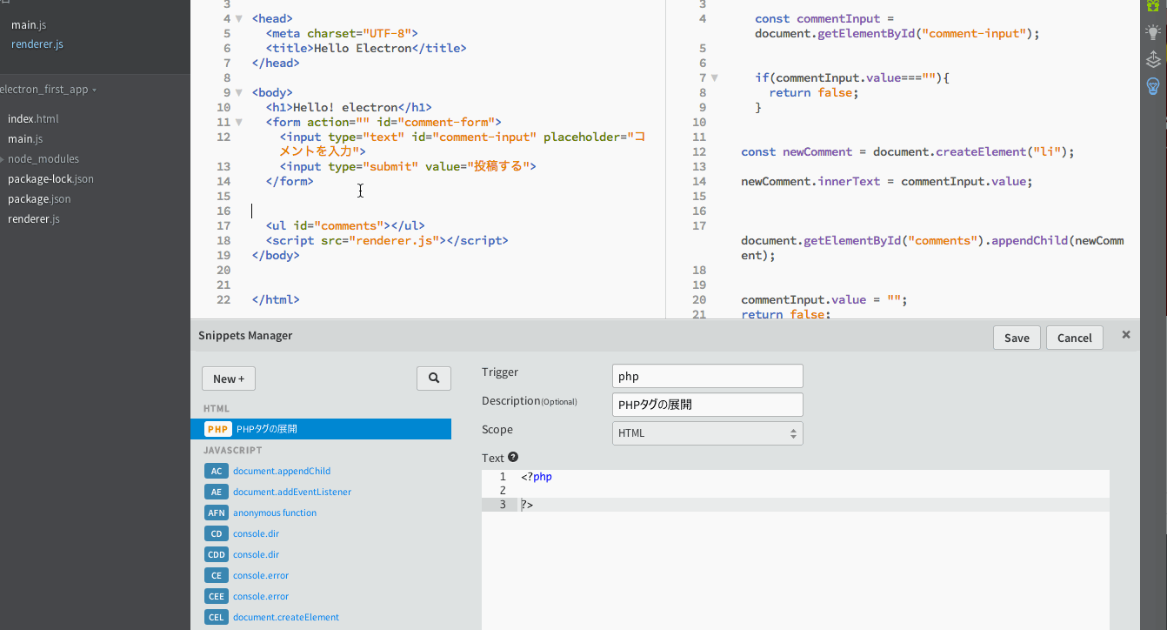Close the Snippets Manager panel with X
This screenshot has width=1167, height=630.
pyautogui.click(x=1126, y=335)
